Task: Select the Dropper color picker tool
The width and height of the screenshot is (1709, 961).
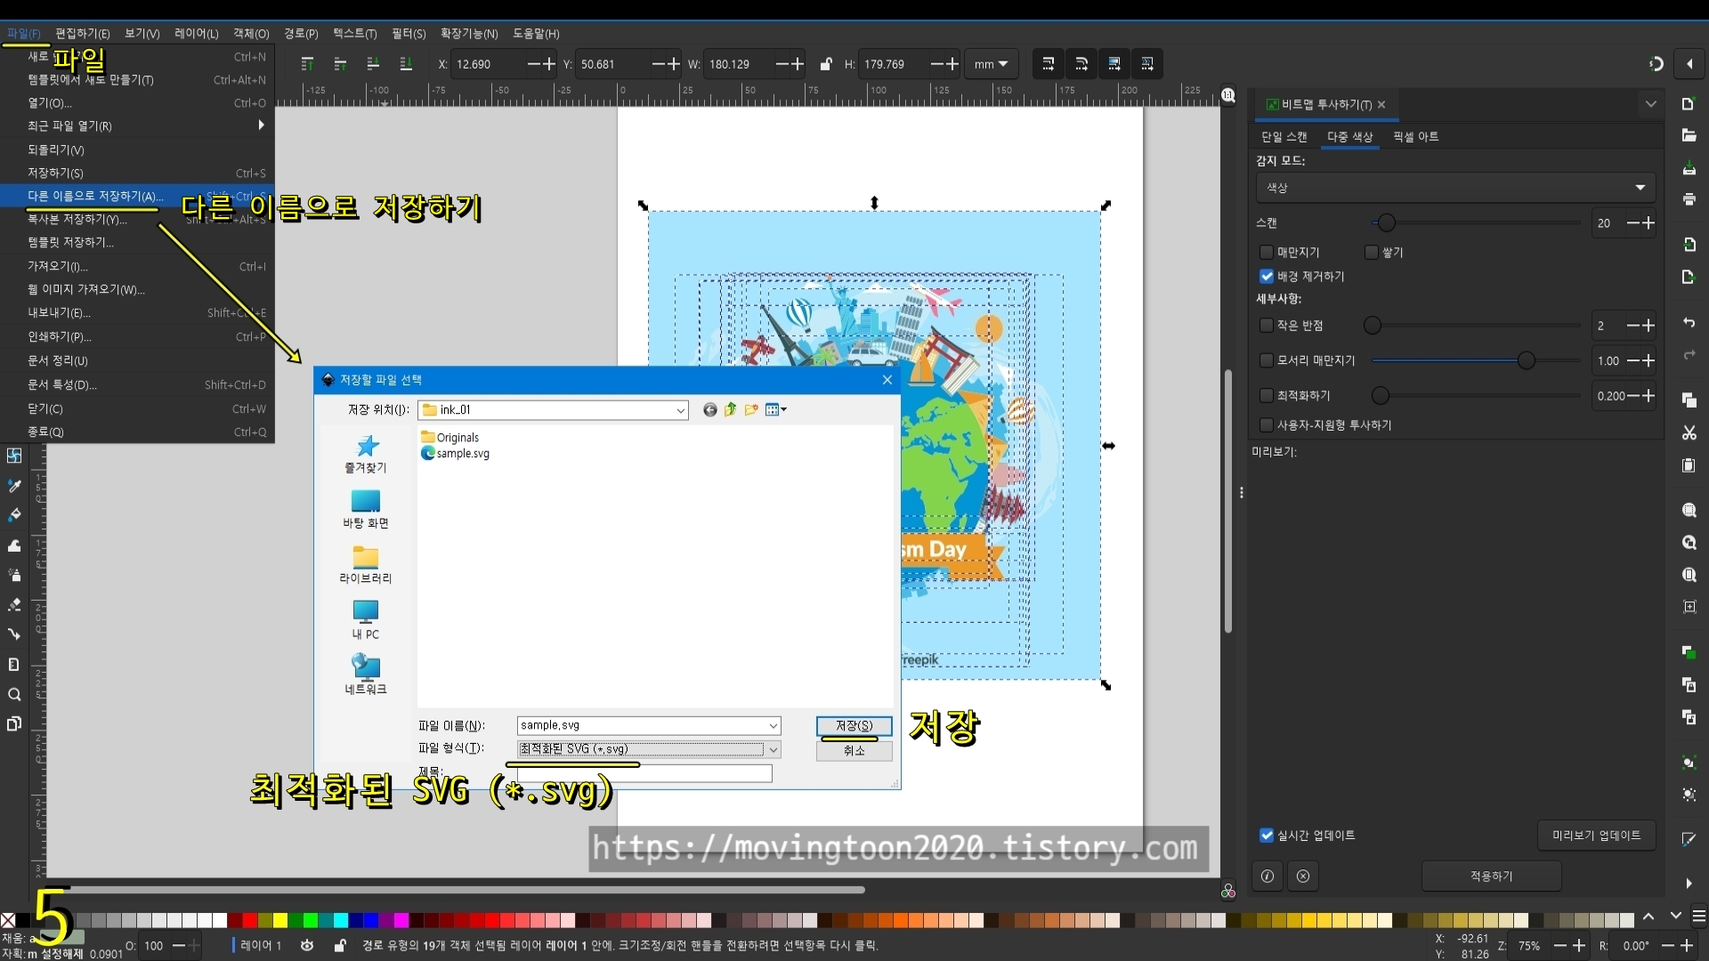Action: [14, 486]
